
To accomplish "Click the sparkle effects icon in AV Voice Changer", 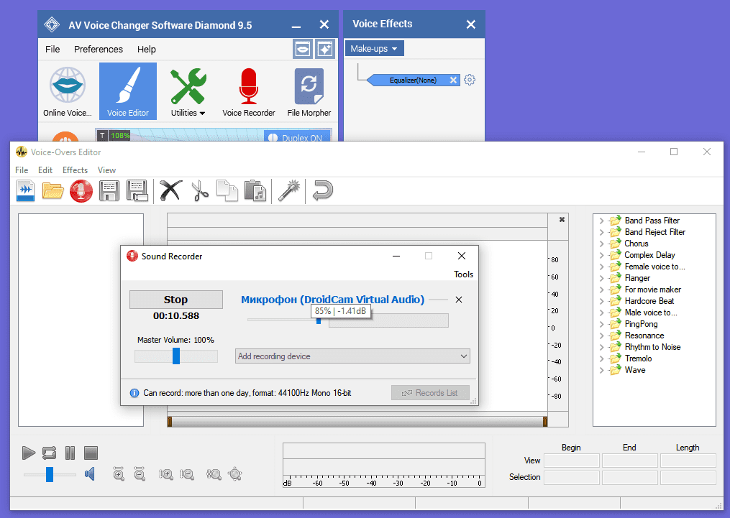I will point(325,49).
